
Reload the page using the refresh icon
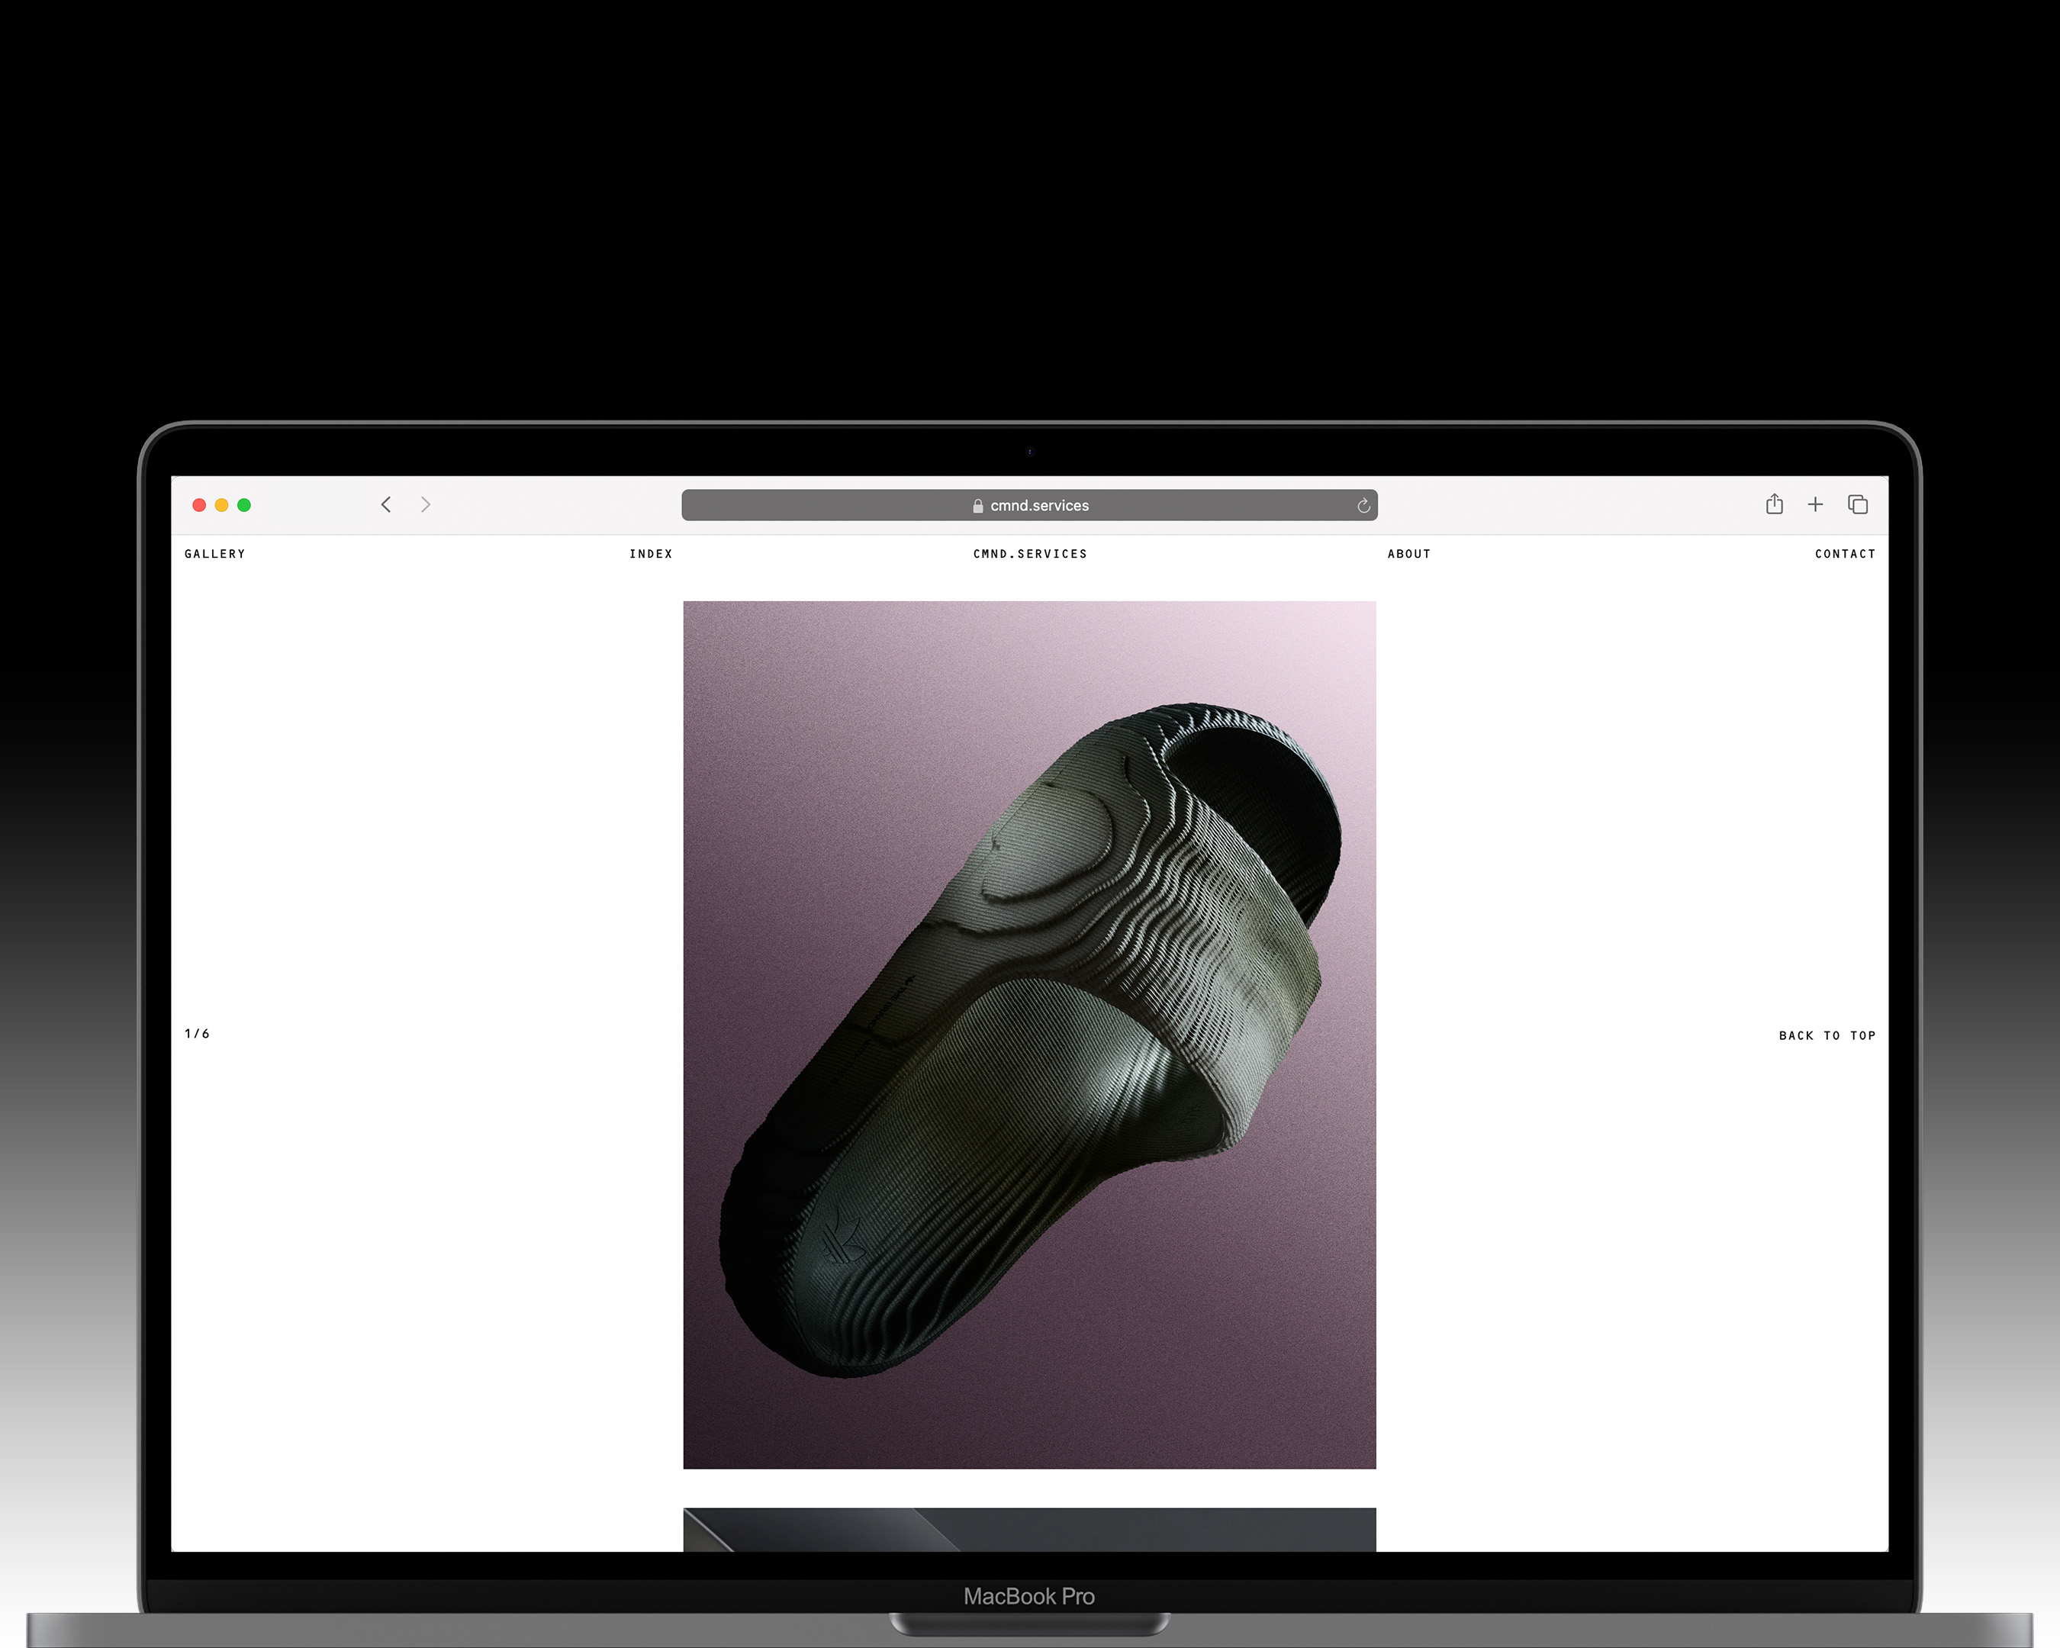(1363, 505)
